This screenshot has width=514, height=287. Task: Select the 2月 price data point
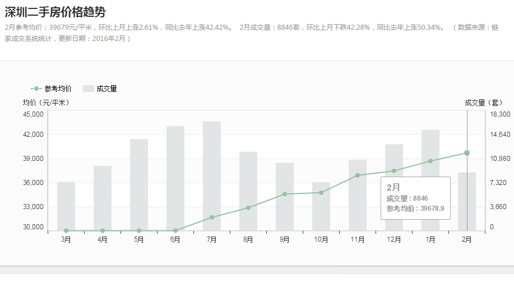point(466,153)
